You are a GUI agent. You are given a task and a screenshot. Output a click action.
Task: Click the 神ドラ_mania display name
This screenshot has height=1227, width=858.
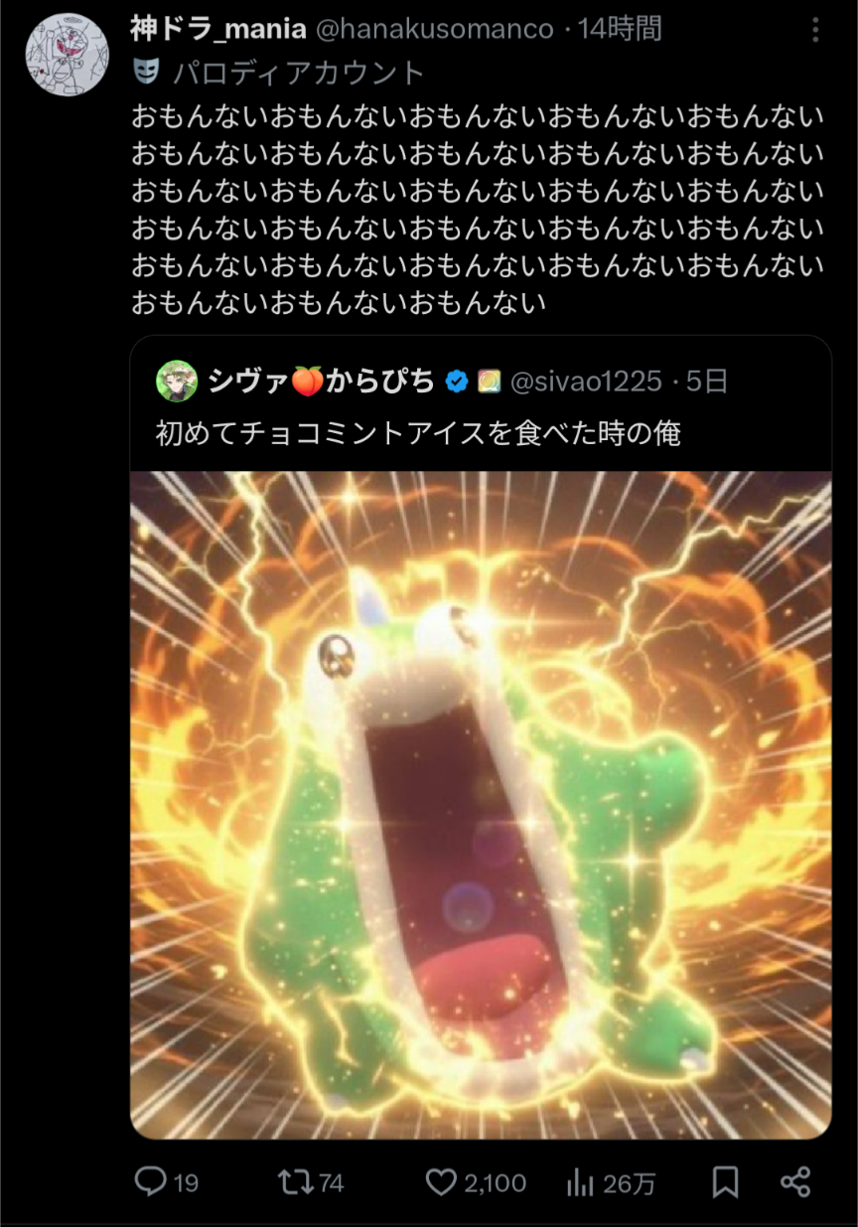(x=217, y=30)
